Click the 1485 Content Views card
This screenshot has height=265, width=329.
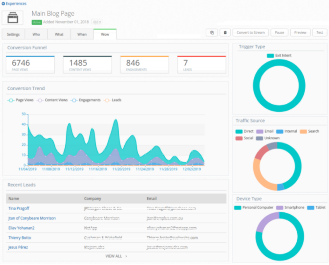point(88,65)
